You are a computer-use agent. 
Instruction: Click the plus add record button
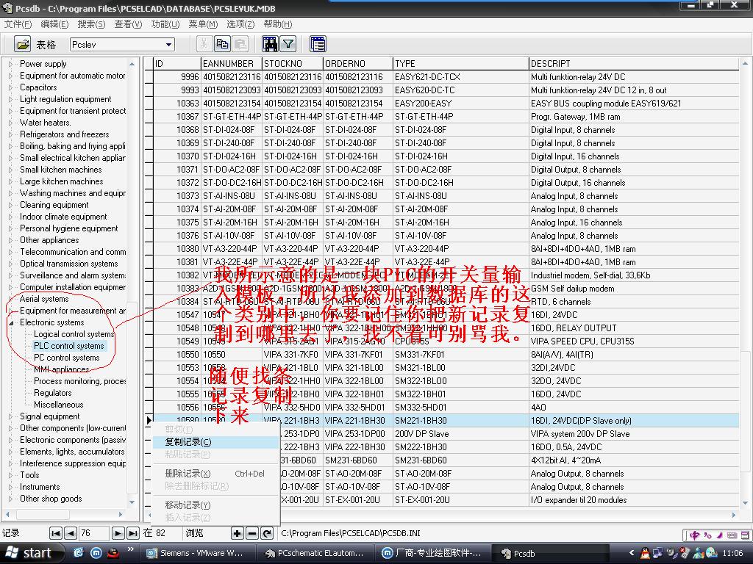click(238, 533)
